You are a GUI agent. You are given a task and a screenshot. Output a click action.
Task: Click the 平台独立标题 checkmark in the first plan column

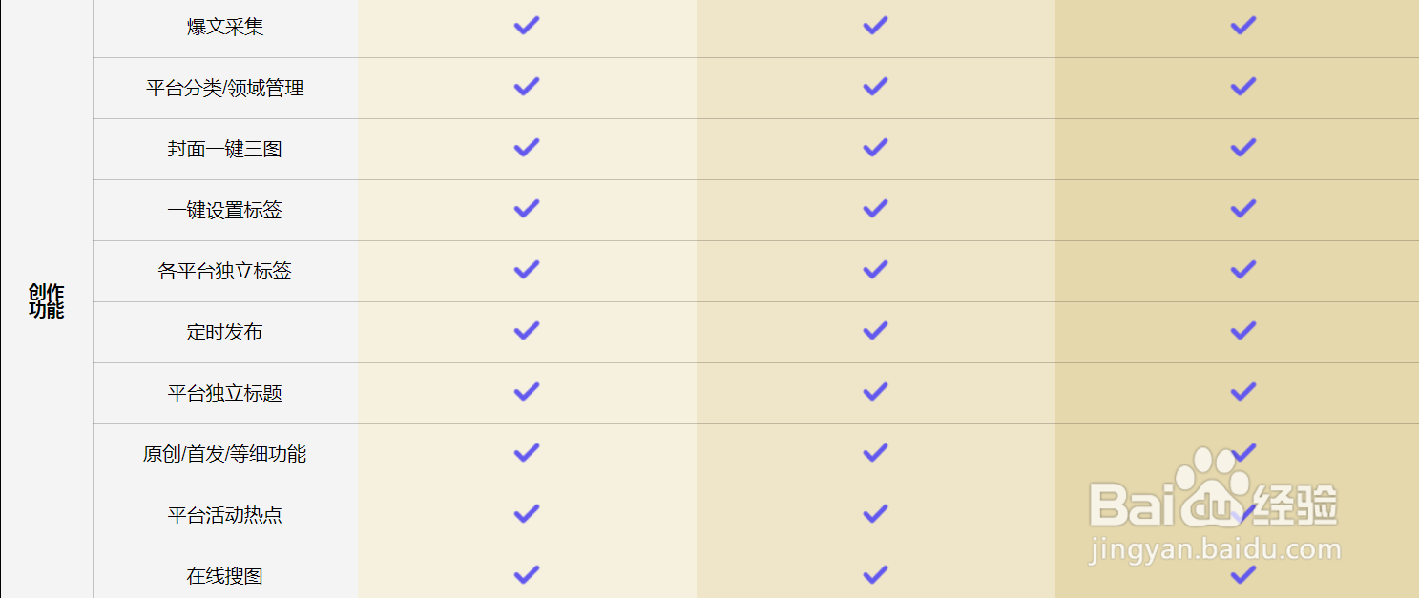pos(527,392)
